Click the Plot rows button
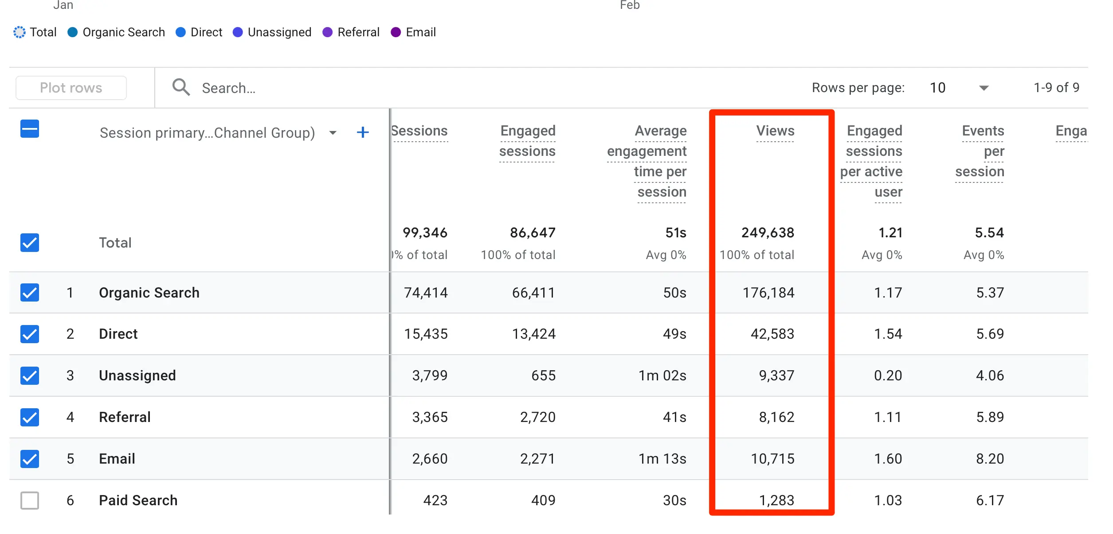 (x=71, y=88)
